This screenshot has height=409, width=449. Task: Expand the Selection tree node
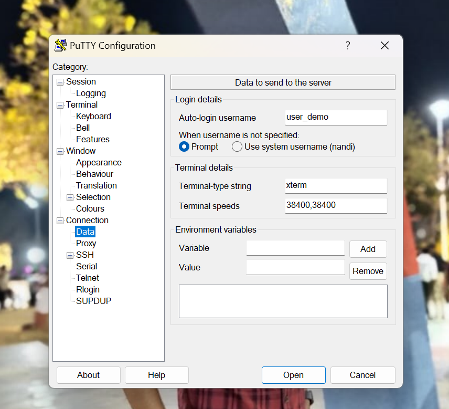[x=70, y=197]
